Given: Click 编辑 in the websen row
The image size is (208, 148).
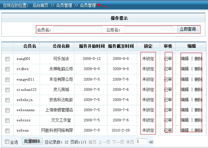Looking at the screenshot, I should coord(185,130).
